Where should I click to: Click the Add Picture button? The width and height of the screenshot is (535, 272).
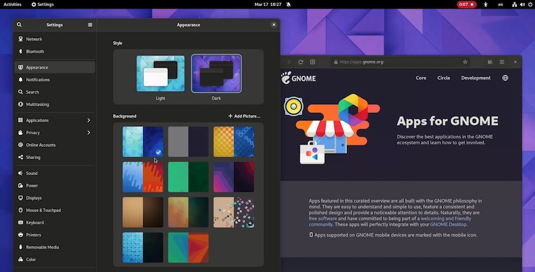244,116
